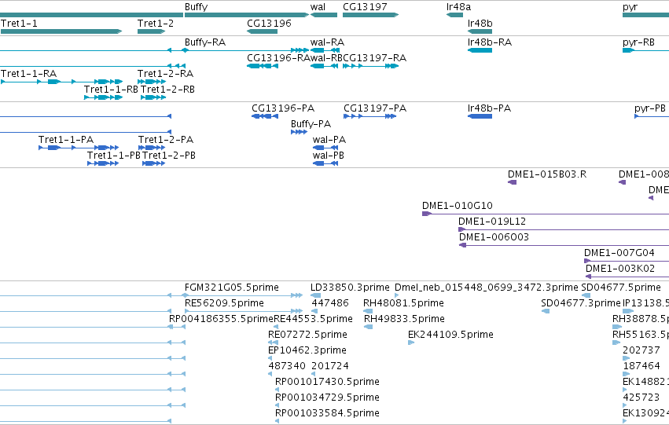Click the Dmel_neb_015448_0699_3472.3prime label
This screenshot has width=669, height=425.
point(487,288)
